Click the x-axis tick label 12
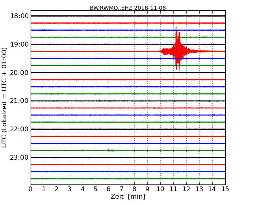The width and height of the screenshot is (256, 205). (x=186, y=189)
